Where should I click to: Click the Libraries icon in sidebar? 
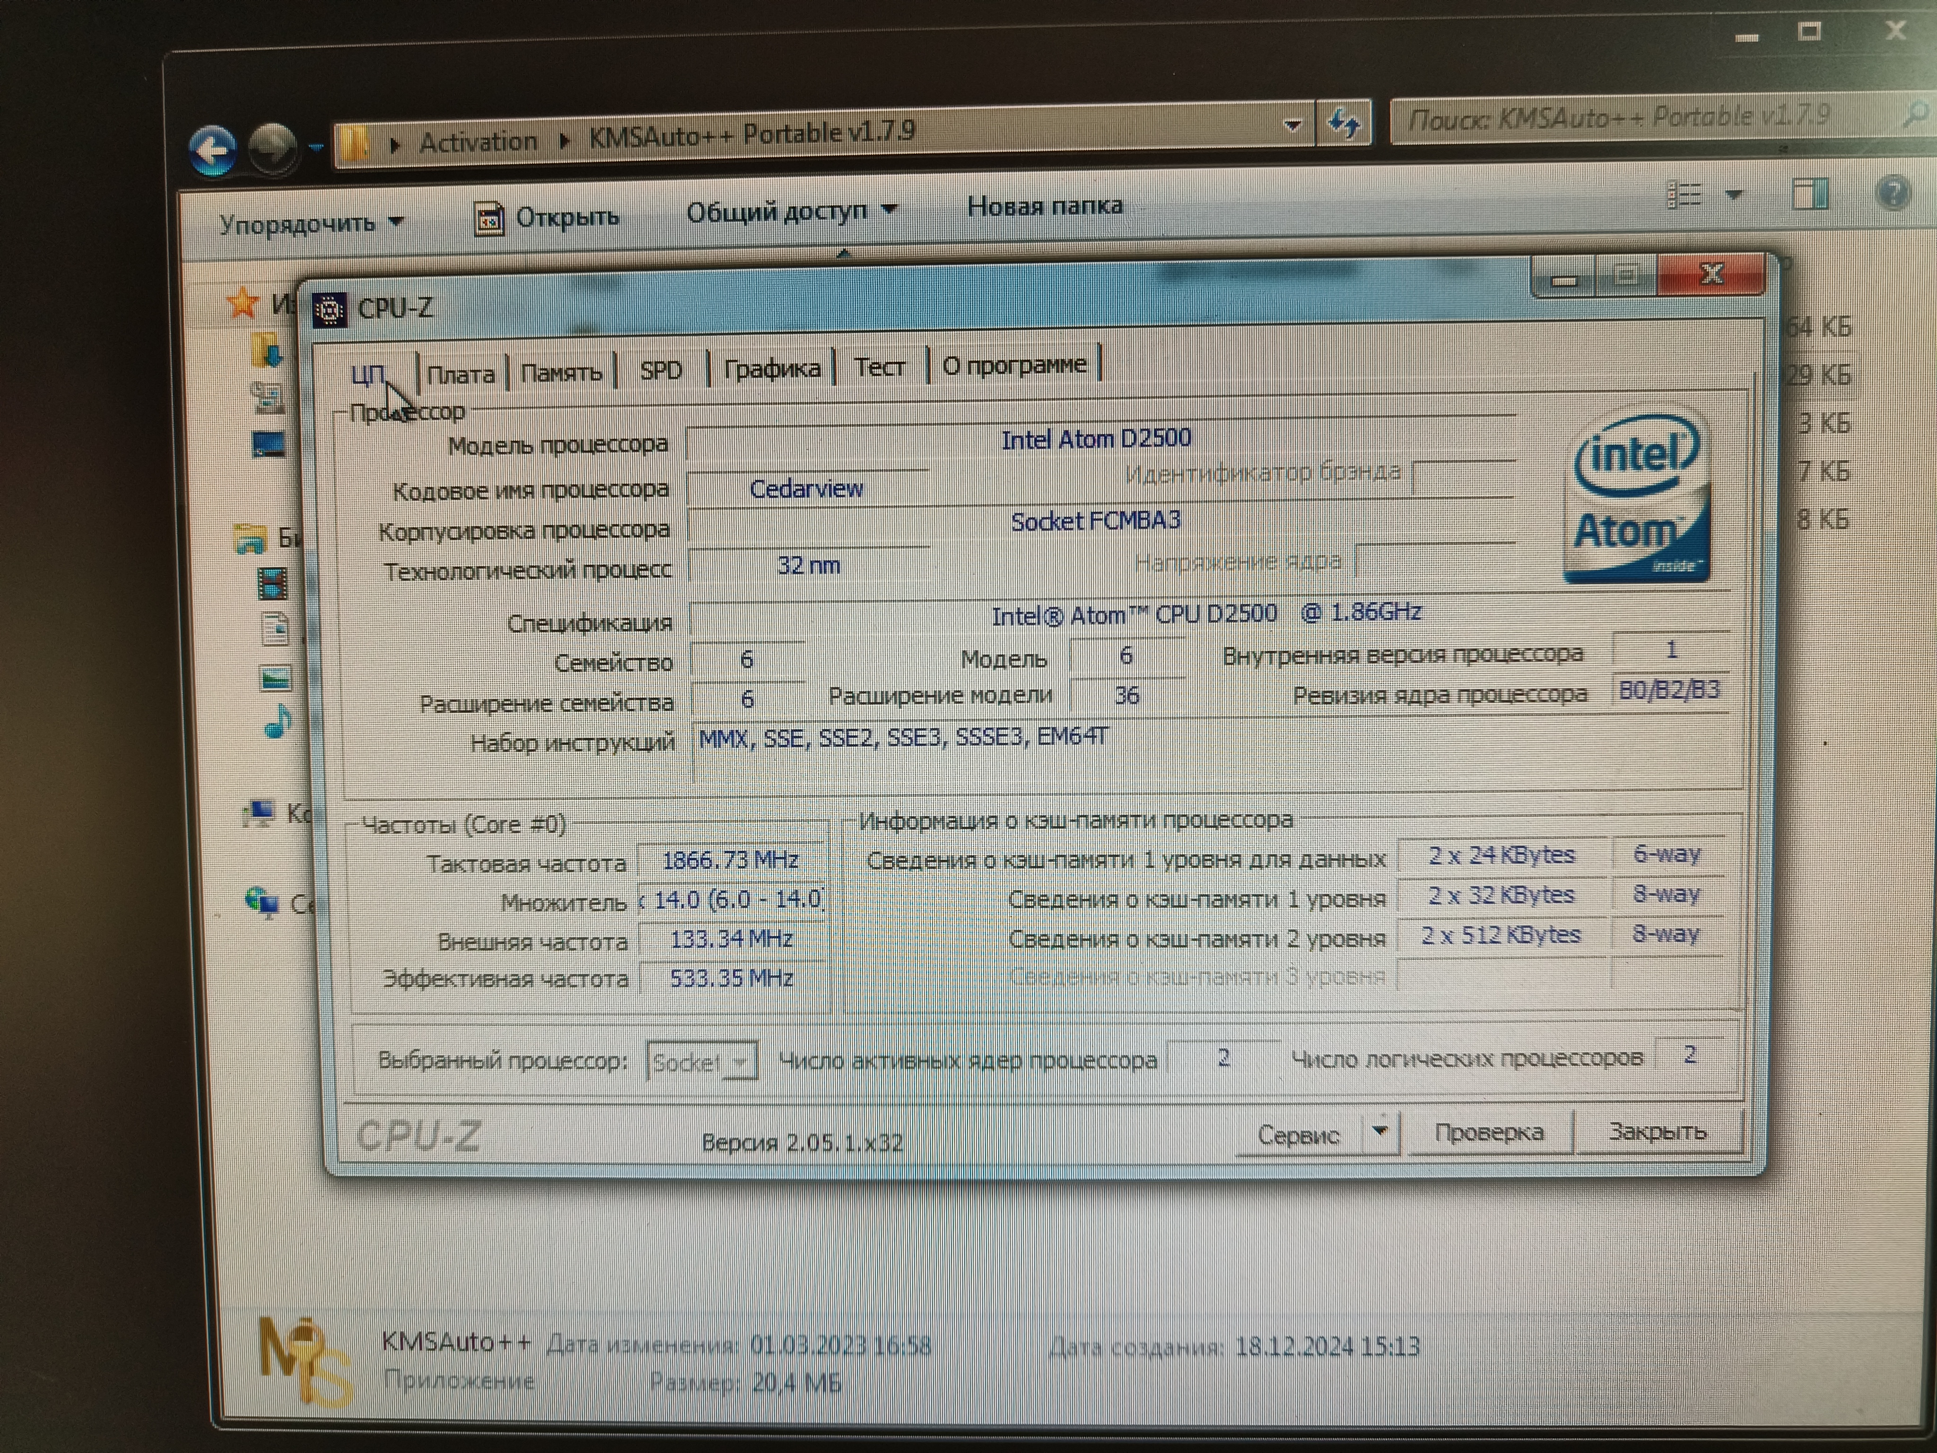pos(250,539)
